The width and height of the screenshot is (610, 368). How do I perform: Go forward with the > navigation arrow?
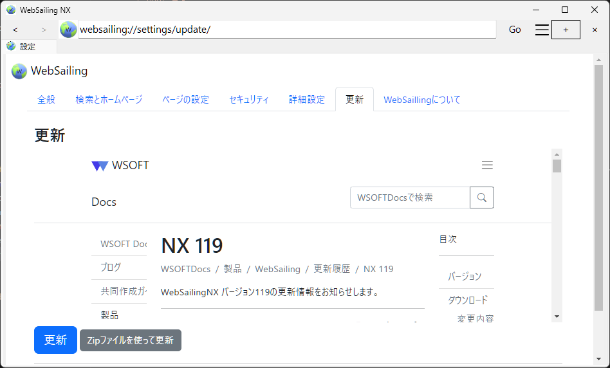[x=44, y=30]
